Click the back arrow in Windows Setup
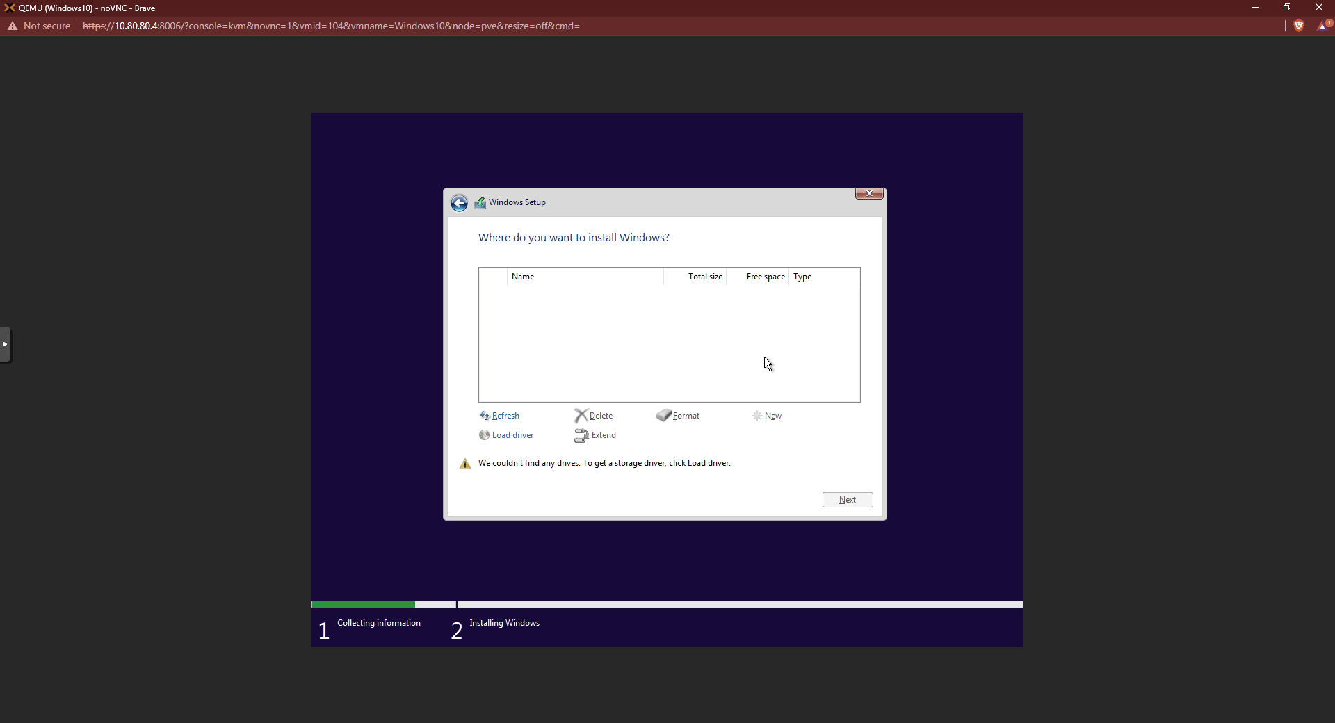1335x723 pixels. coord(460,202)
